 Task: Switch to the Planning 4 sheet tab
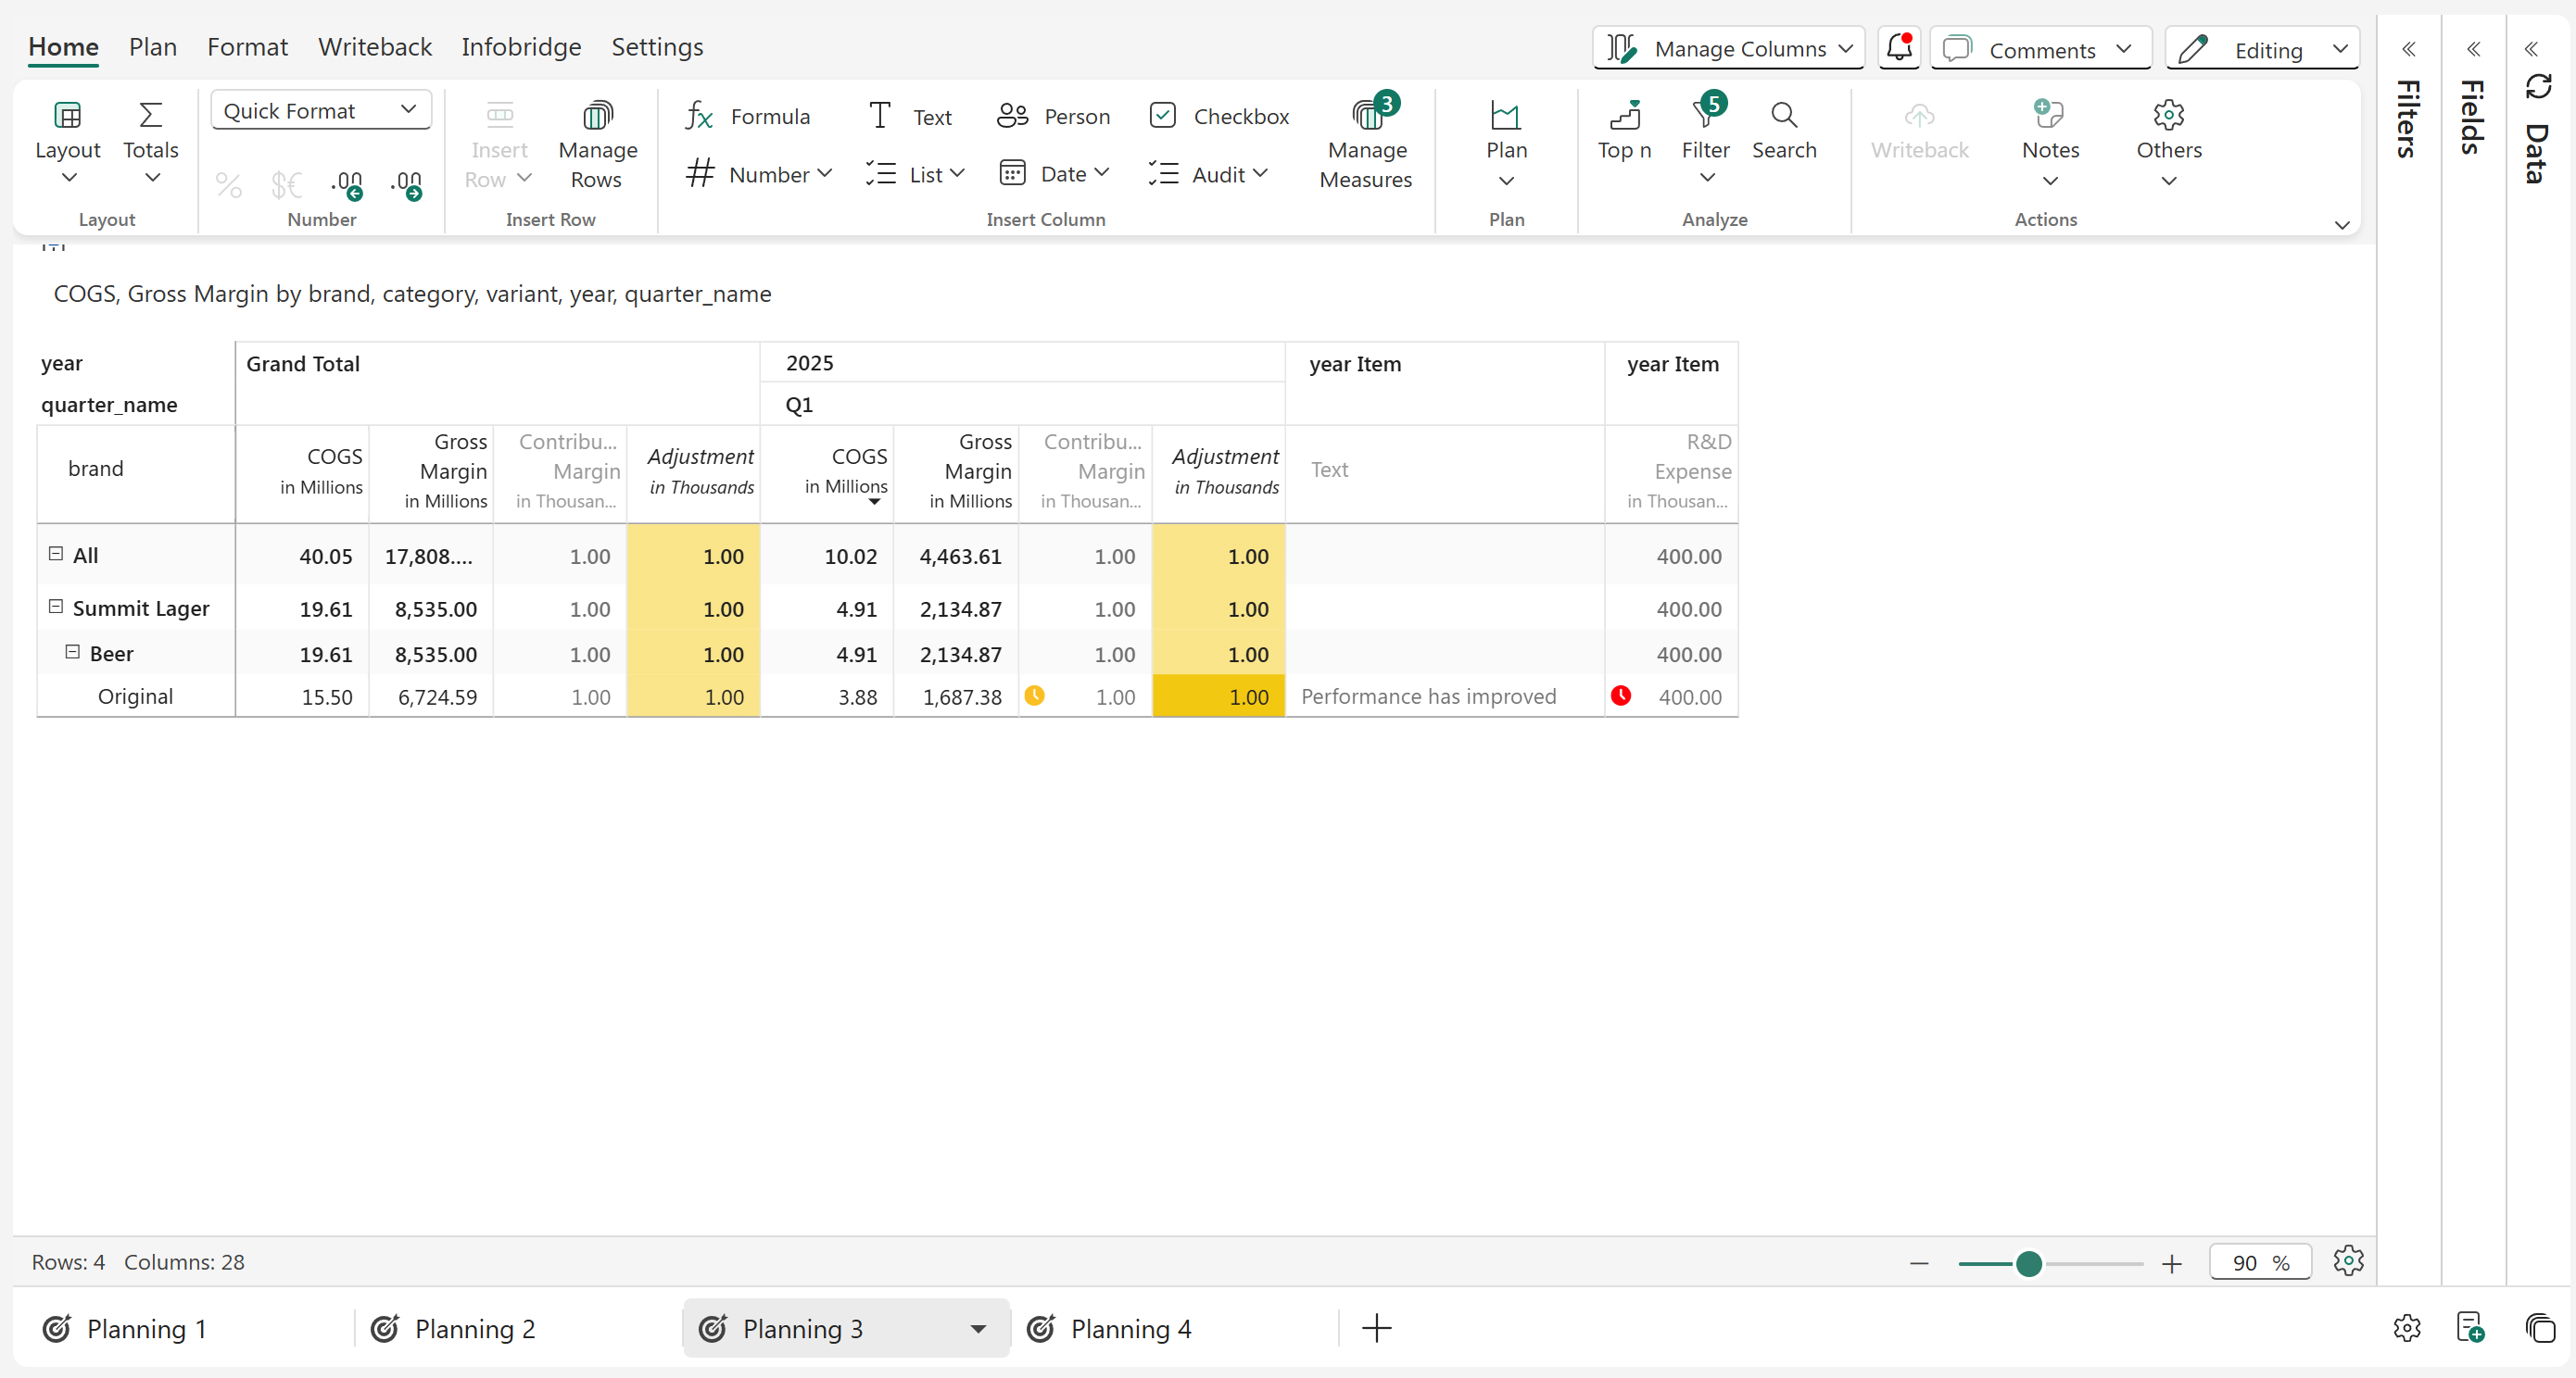click(1130, 1329)
